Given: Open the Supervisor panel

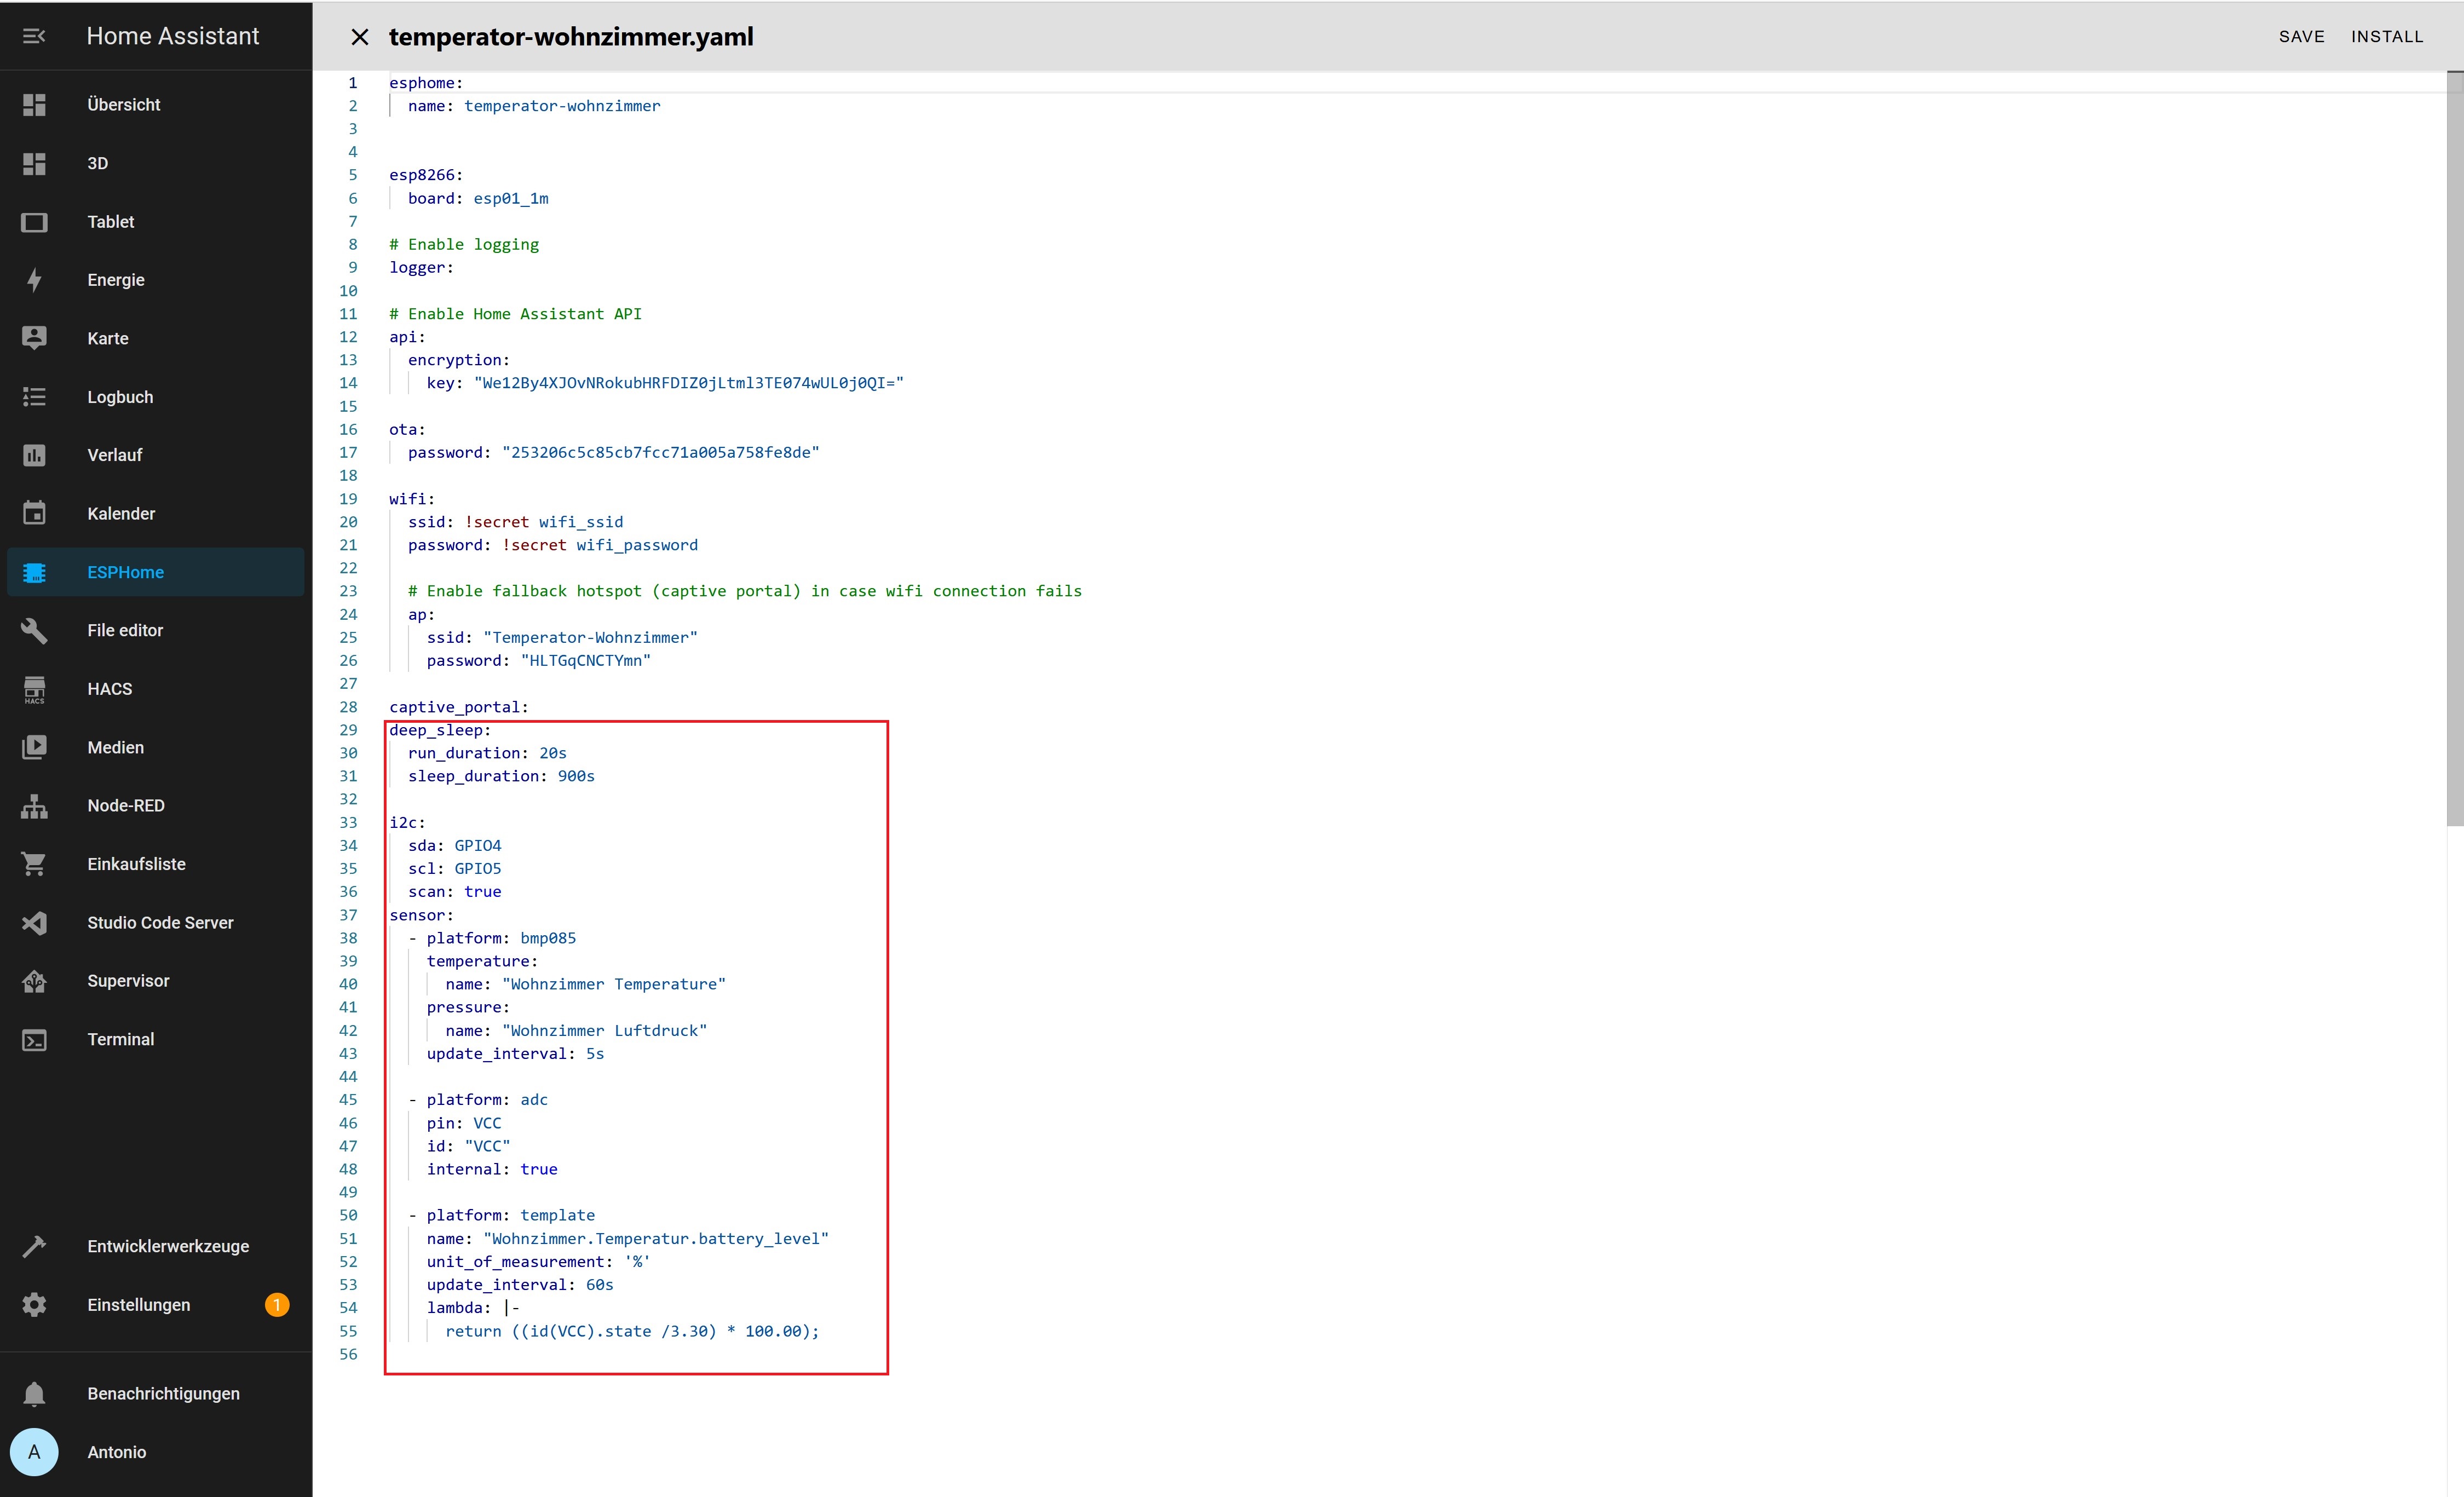Looking at the screenshot, I should point(129,980).
